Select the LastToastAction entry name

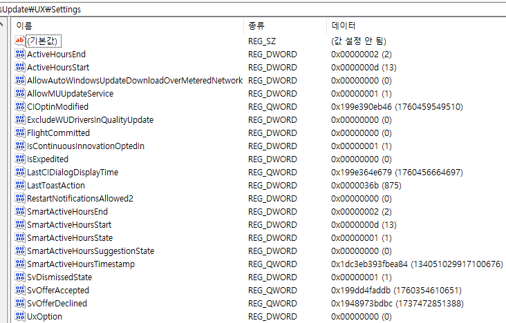(x=56, y=186)
